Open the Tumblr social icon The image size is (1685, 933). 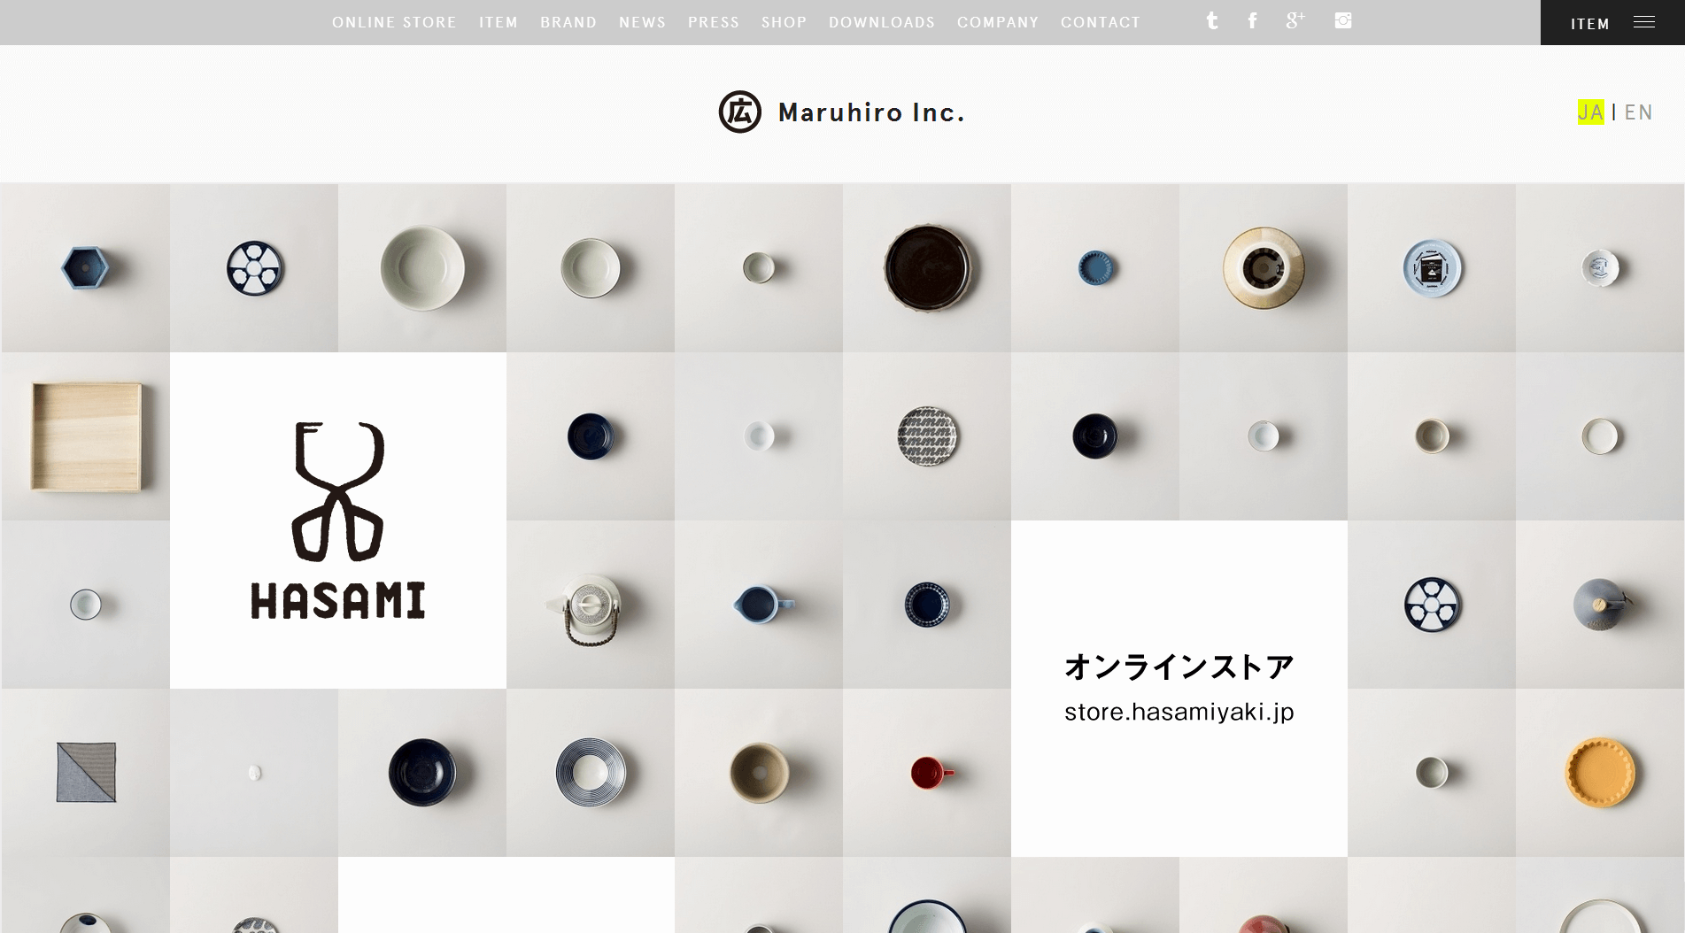pyautogui.click(x=1212, y=20)
